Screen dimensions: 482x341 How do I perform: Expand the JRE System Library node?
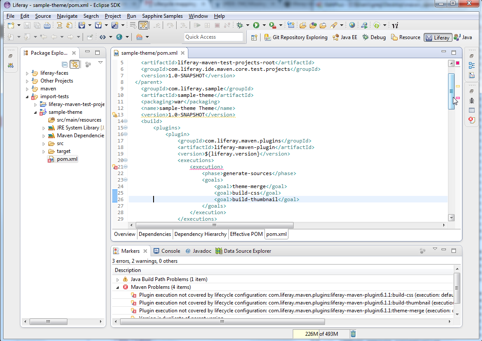click(44, 128)
